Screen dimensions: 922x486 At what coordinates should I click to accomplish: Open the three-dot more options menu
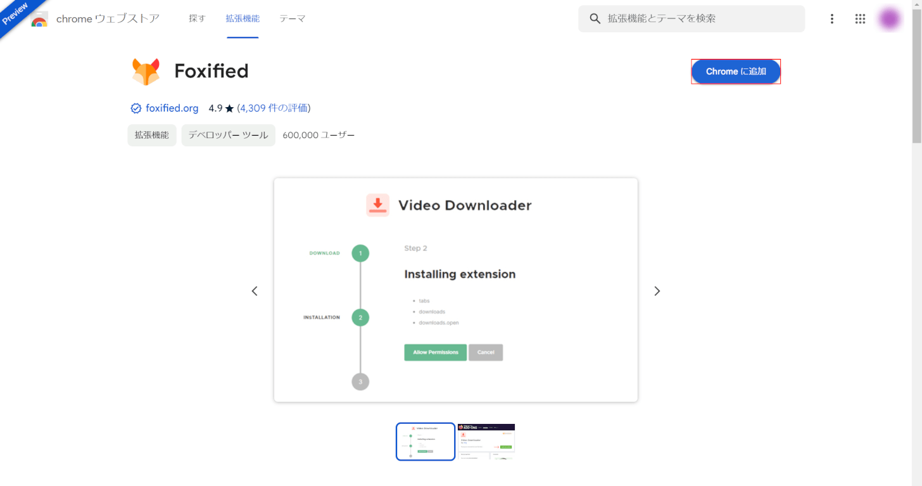pos(832,19)
